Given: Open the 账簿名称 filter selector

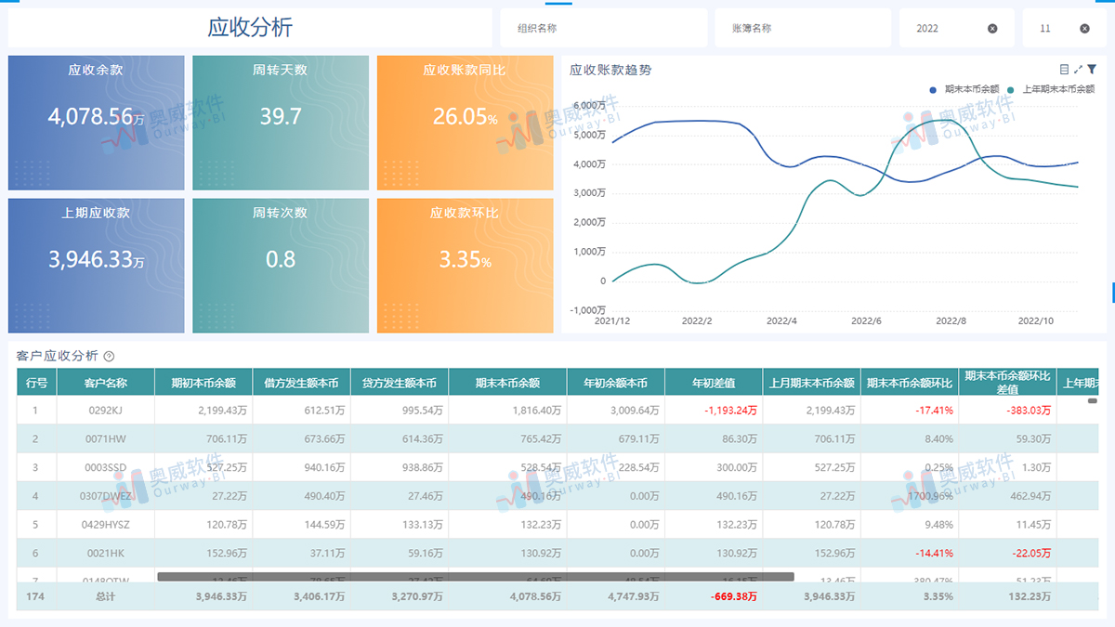Looking at the screenshot, I should tap(803, 27).
